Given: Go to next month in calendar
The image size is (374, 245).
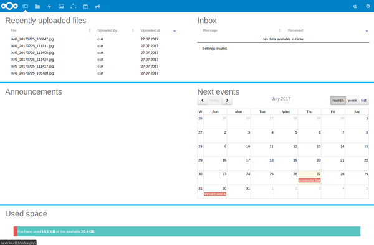Looking at the screenshot, I should click(x=227, y=101).
